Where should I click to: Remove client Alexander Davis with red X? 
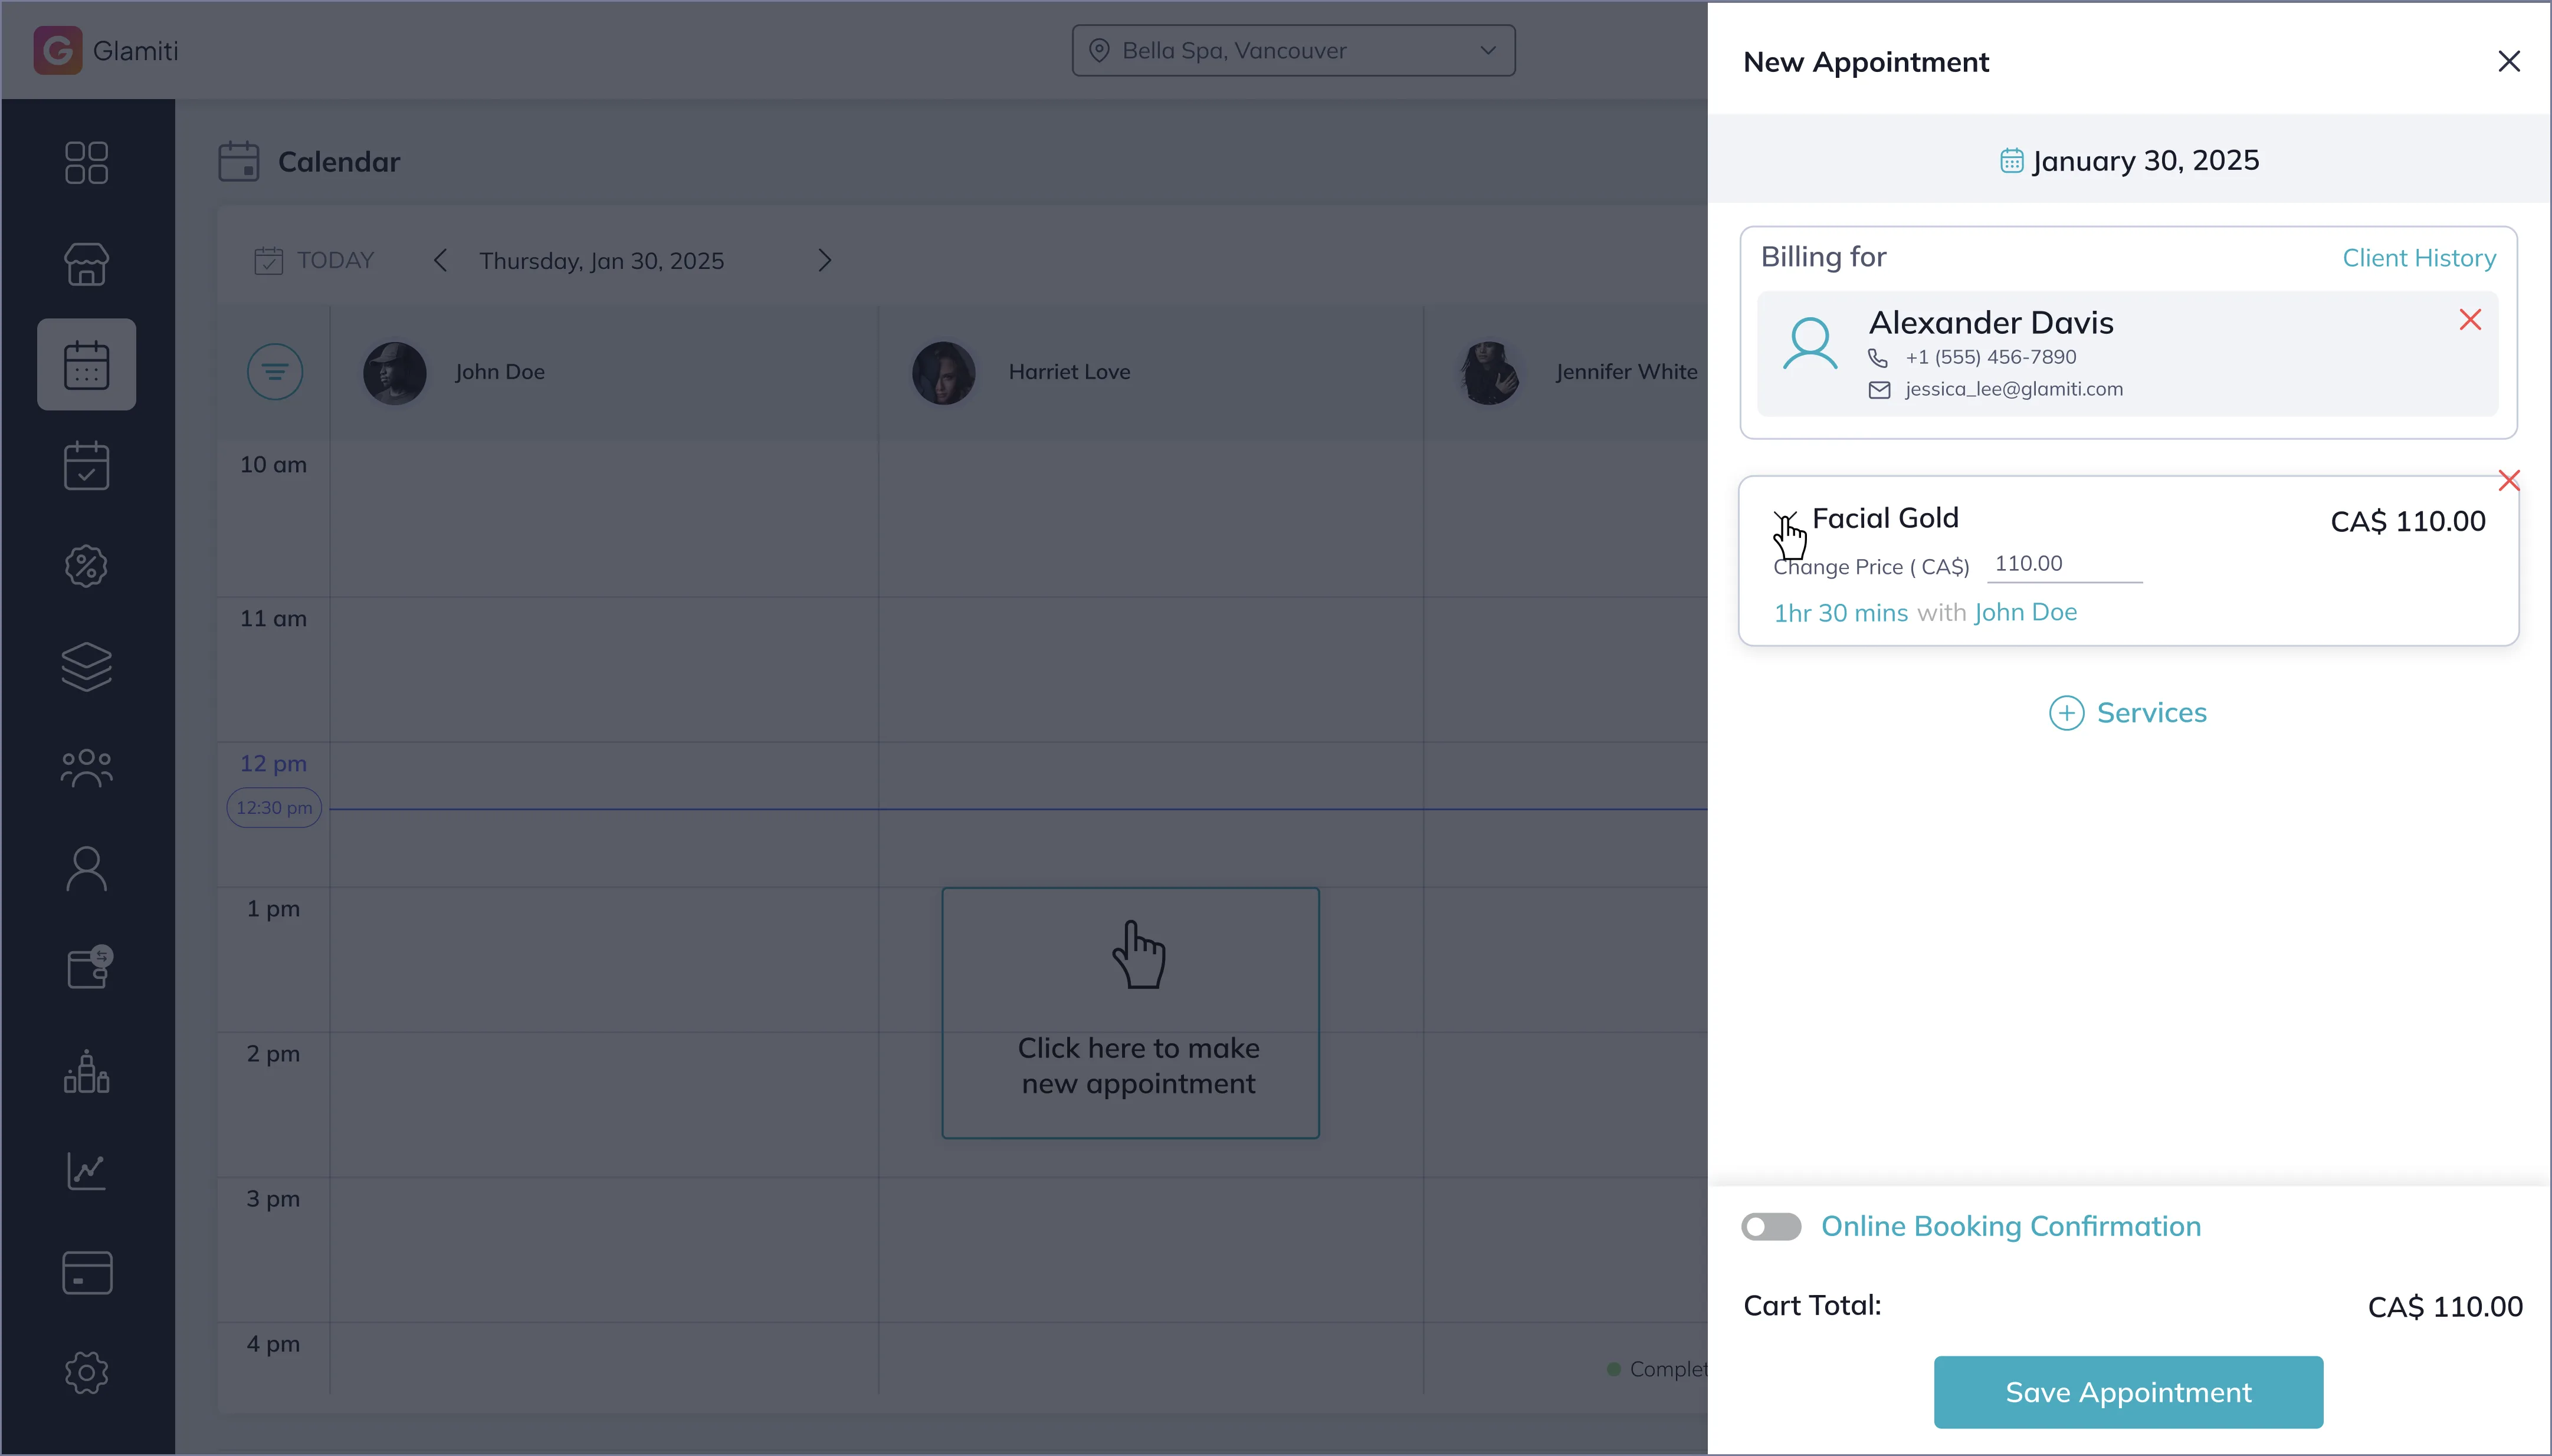click(2470, 320)
